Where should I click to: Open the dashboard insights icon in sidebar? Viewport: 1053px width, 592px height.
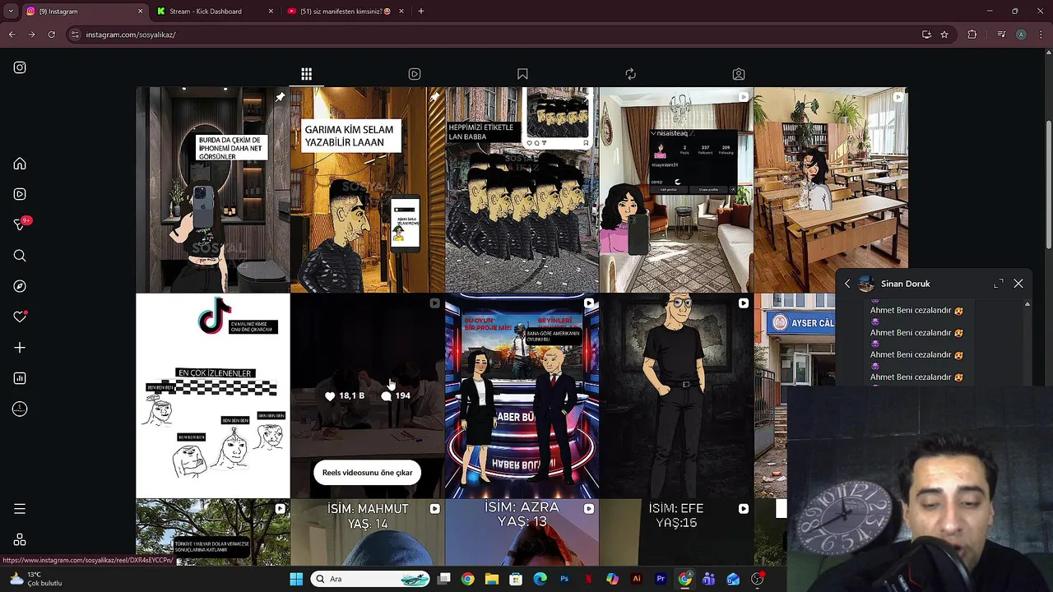tap(20, 378)
